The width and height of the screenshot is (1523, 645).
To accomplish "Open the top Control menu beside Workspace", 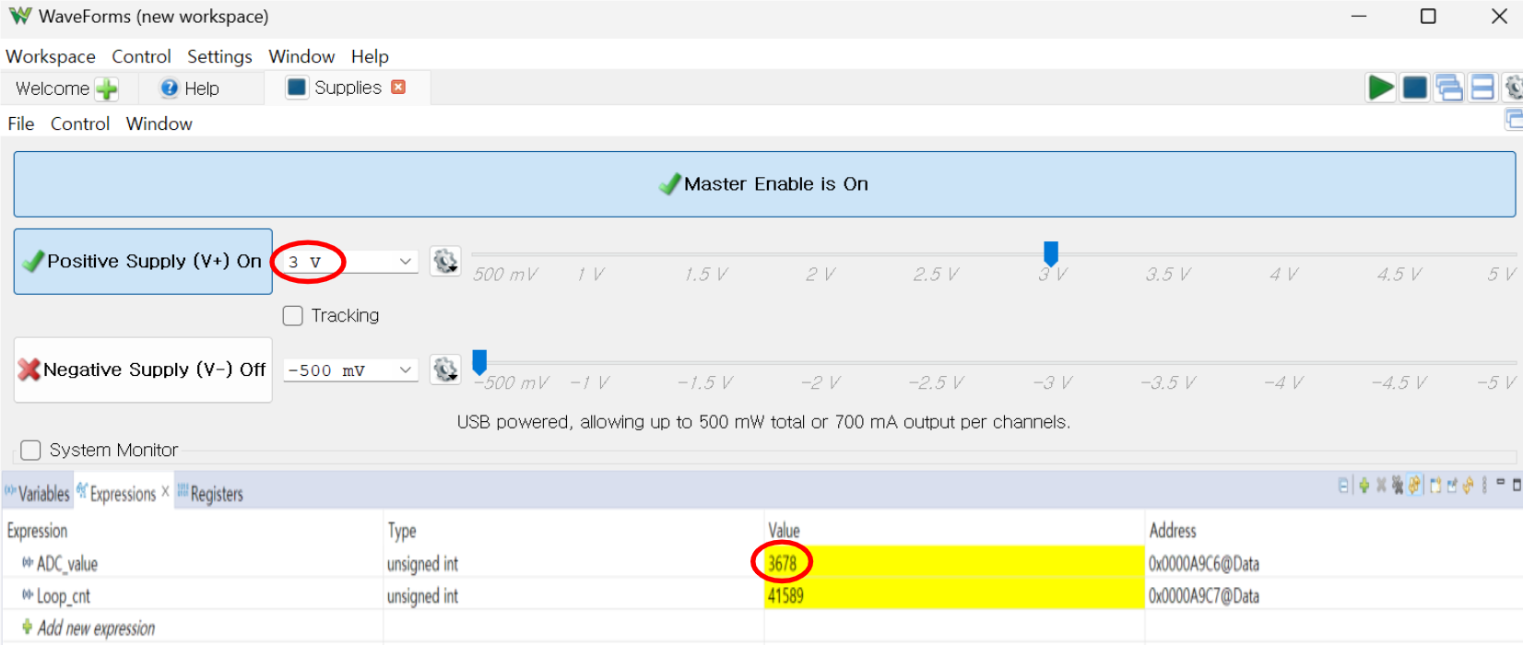I will coord(141,56).
